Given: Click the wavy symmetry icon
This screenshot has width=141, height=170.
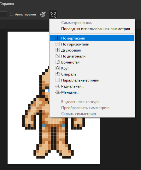Looking at the screenshot, I should [57, 62].
